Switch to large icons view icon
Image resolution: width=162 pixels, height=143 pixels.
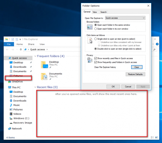157,137
